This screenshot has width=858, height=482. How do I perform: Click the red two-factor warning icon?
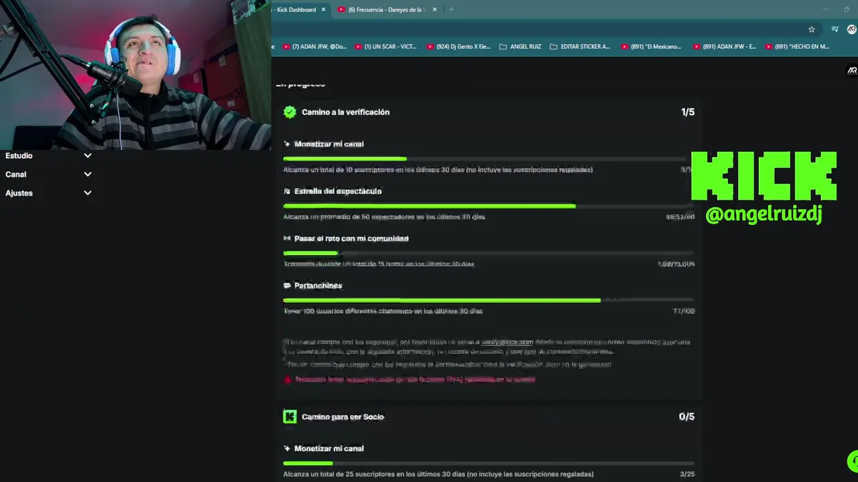[x=288, y=380]
